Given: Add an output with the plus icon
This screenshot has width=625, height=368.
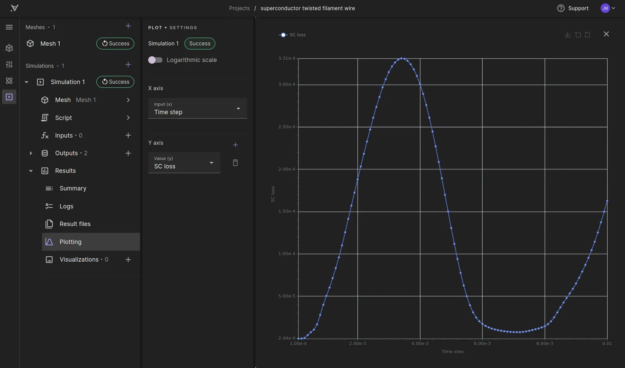Looking at the screenshot, I should 128,153.
